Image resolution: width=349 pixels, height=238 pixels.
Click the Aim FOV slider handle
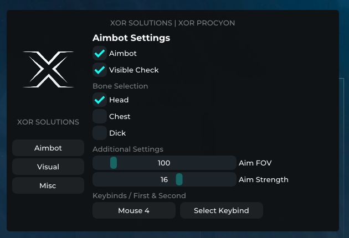[x=114, y=163]
